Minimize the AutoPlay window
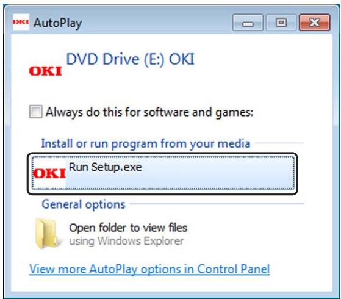The image size is (341, 299). tap(248, 23)
